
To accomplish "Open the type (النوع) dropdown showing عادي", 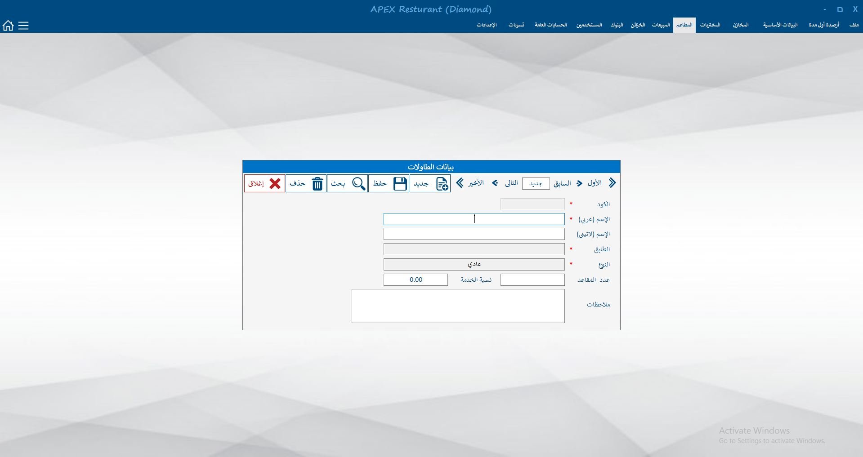I will [474, 264].
